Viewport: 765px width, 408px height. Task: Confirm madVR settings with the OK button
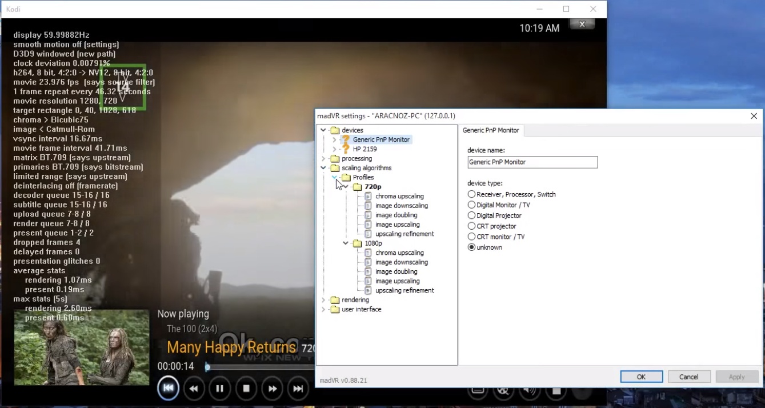642,377
